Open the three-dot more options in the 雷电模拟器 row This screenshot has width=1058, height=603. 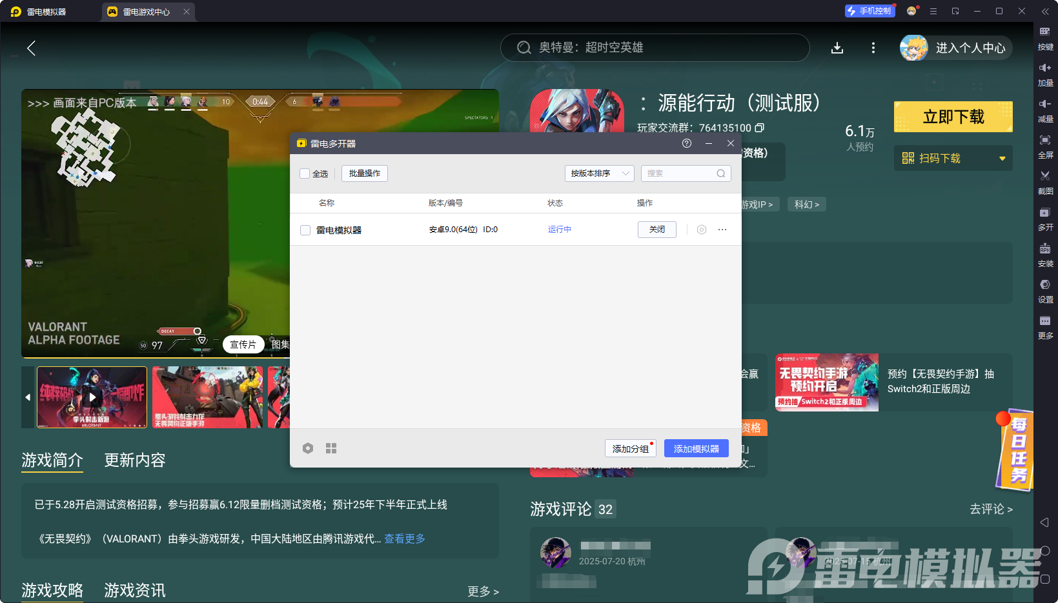point(722,230)
